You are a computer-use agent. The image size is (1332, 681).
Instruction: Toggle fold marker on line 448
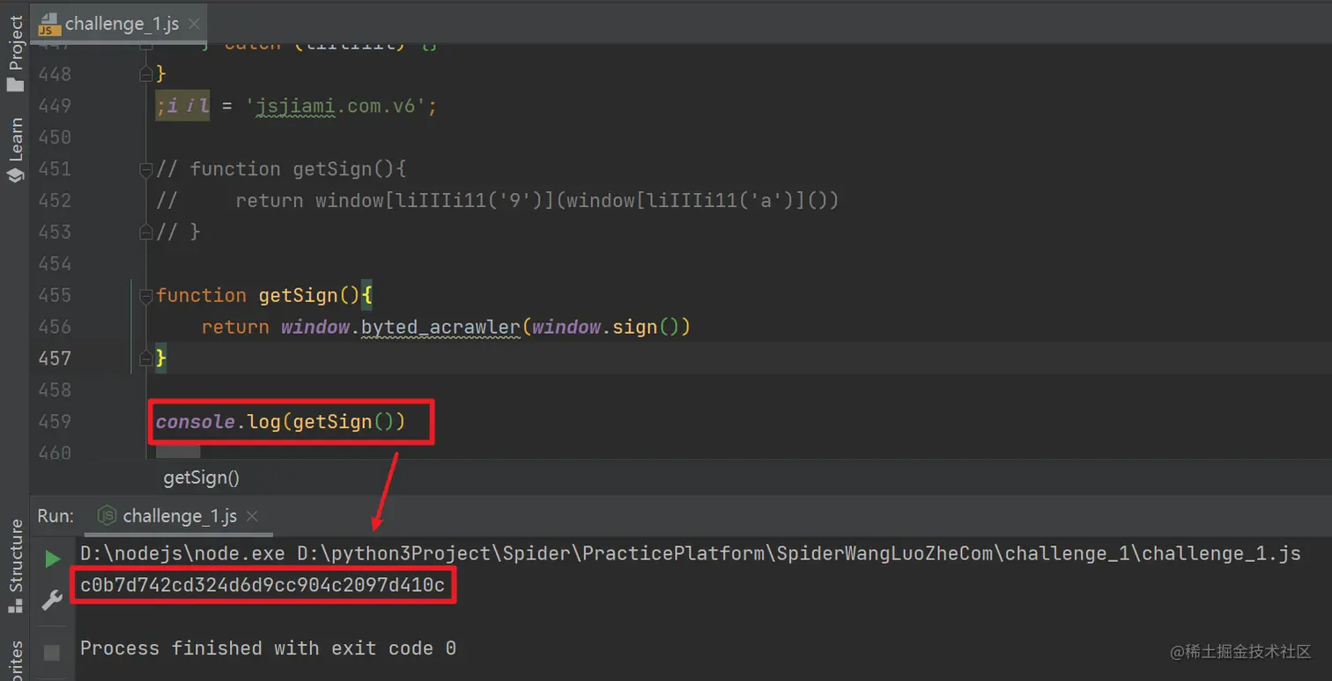tap(146, 74)
